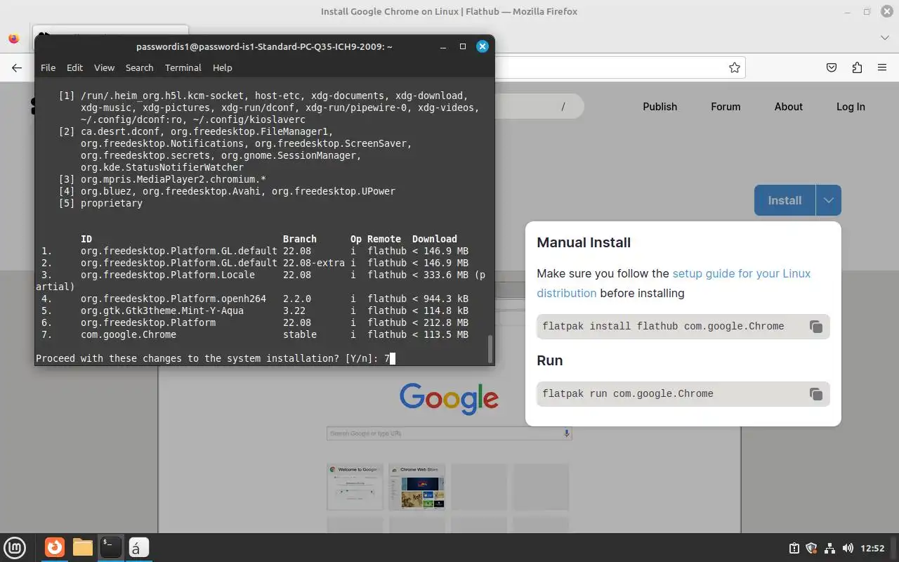Close the terminal window
The height and width of the screenshot is (562, 899).
pos(483,46)
